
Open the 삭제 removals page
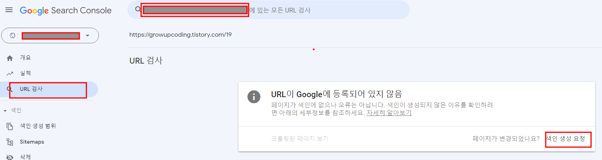point(25,157)
